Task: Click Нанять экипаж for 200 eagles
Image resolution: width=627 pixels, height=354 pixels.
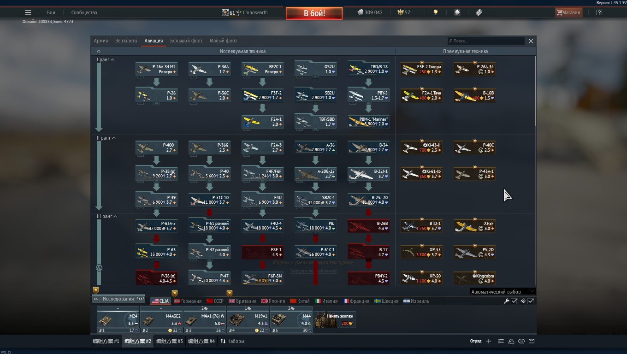Action: coord(335,319)
